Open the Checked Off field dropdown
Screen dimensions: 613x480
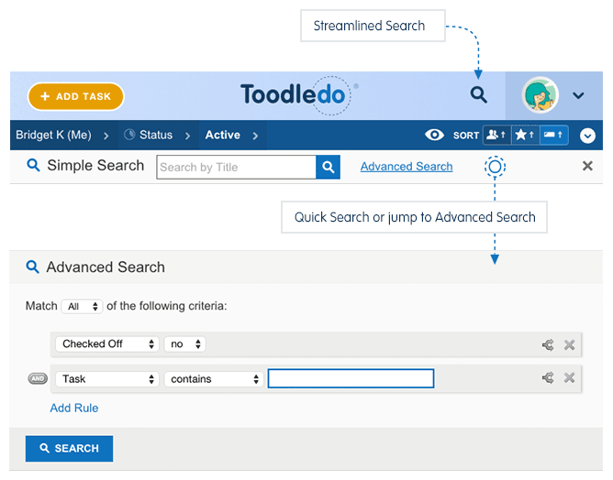click(107, 344)
